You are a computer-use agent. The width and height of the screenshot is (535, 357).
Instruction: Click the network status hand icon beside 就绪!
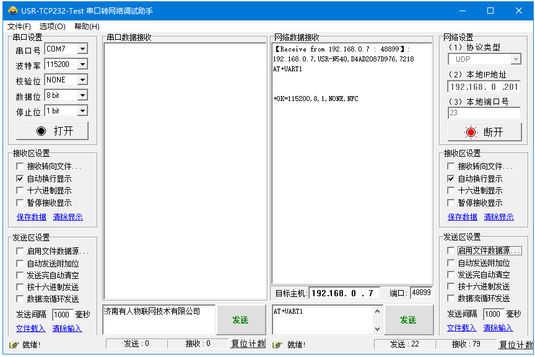click(x=277, y=345)
